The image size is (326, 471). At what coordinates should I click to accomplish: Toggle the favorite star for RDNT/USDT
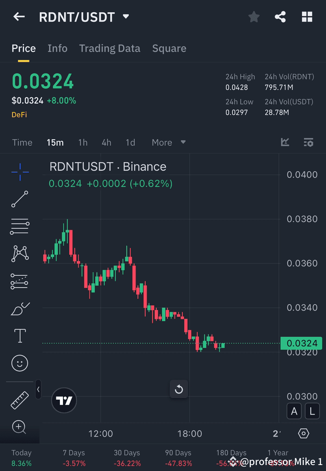(x=254, y=17)
